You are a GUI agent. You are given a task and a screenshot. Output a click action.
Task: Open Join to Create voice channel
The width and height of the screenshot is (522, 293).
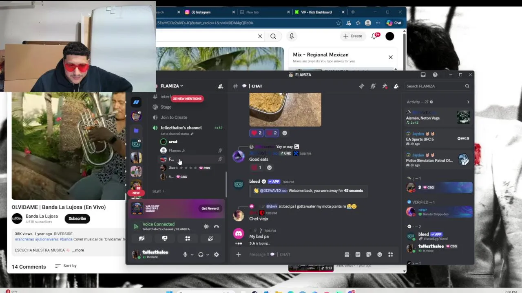174,117
